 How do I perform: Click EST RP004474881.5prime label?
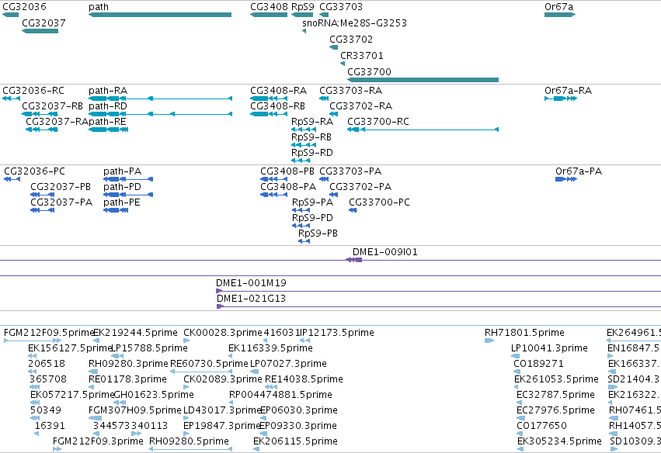(x=280, y=395)
